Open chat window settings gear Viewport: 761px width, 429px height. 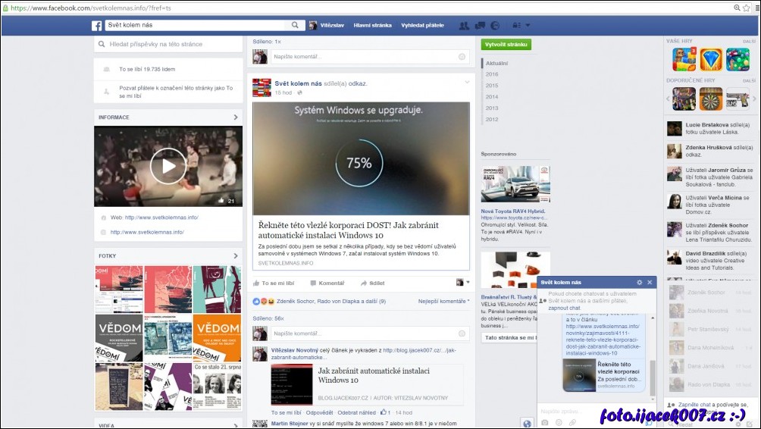click(639, 282)
